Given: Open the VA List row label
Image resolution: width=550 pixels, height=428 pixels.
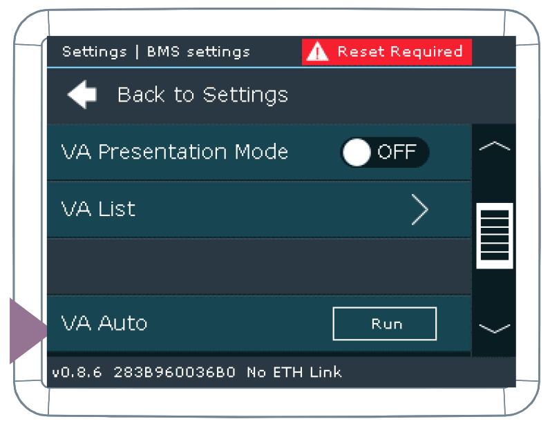Looking at the screenshot, I should [98, 209].
